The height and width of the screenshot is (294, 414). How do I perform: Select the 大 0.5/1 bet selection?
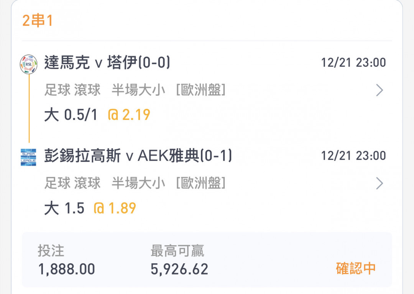click(71, 115)
